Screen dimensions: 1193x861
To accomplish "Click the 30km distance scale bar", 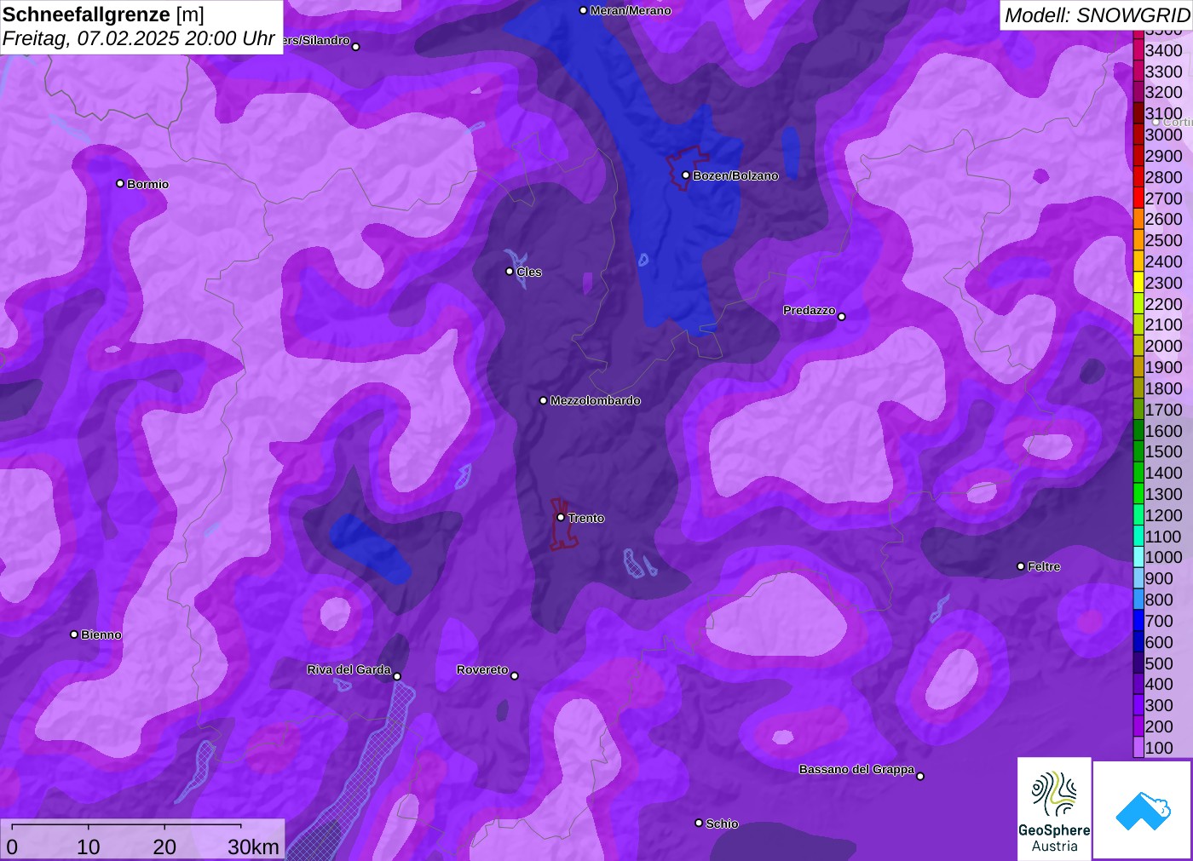I will (x=126, y=825).
